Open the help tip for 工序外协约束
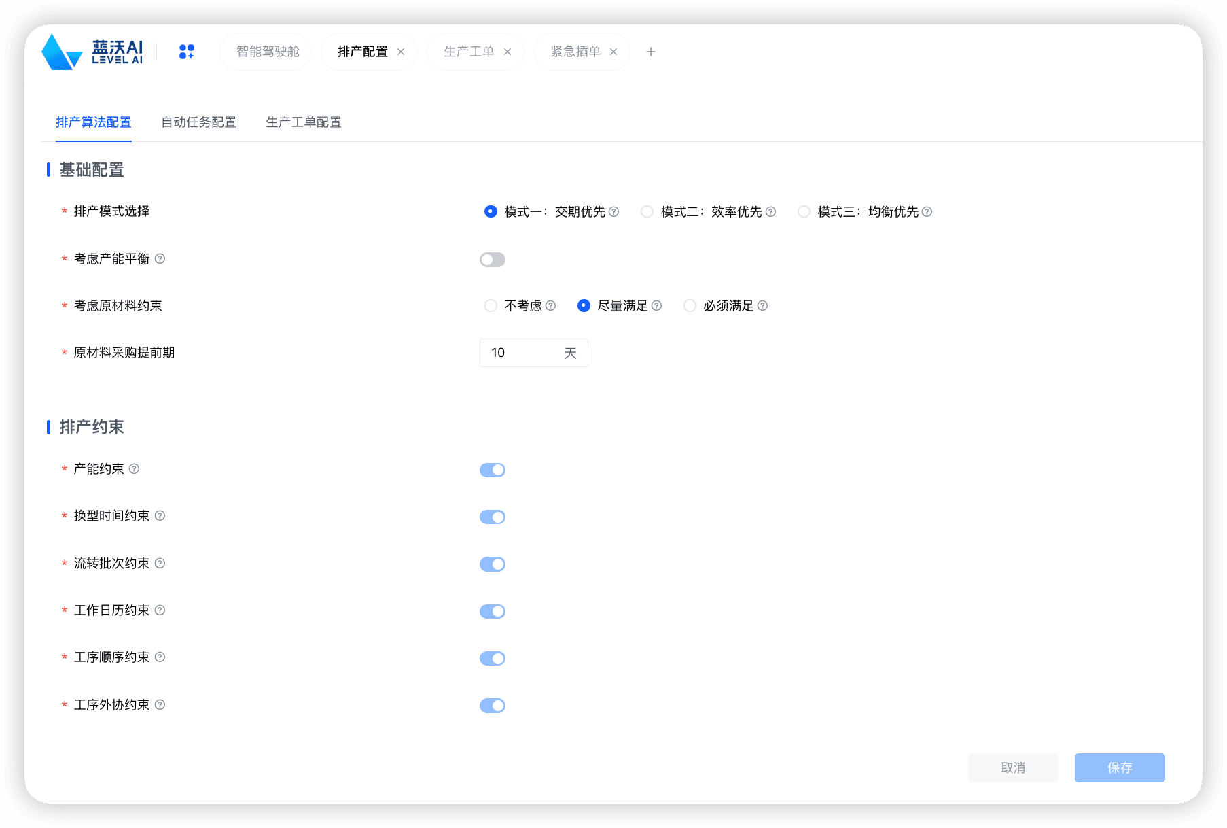The width and height of the screenshot is (1227, 828). (160, 705)
